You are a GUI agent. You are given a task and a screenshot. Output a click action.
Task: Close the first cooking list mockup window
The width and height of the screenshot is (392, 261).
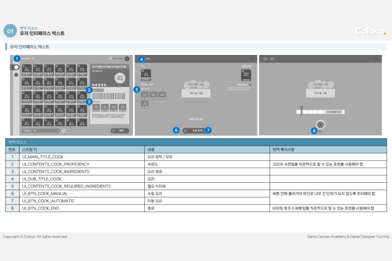(127, 59)
